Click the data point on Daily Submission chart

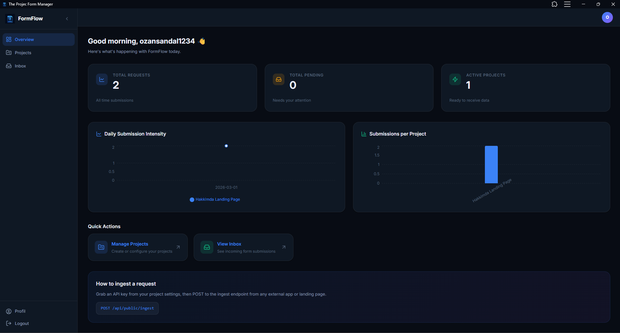point(226,146)
